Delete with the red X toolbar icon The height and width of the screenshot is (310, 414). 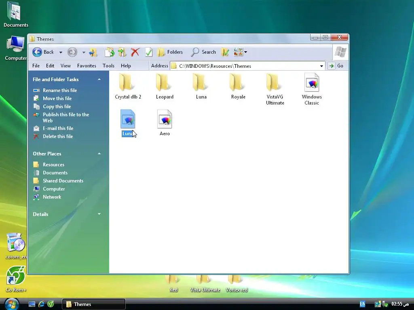pos(135,52)
